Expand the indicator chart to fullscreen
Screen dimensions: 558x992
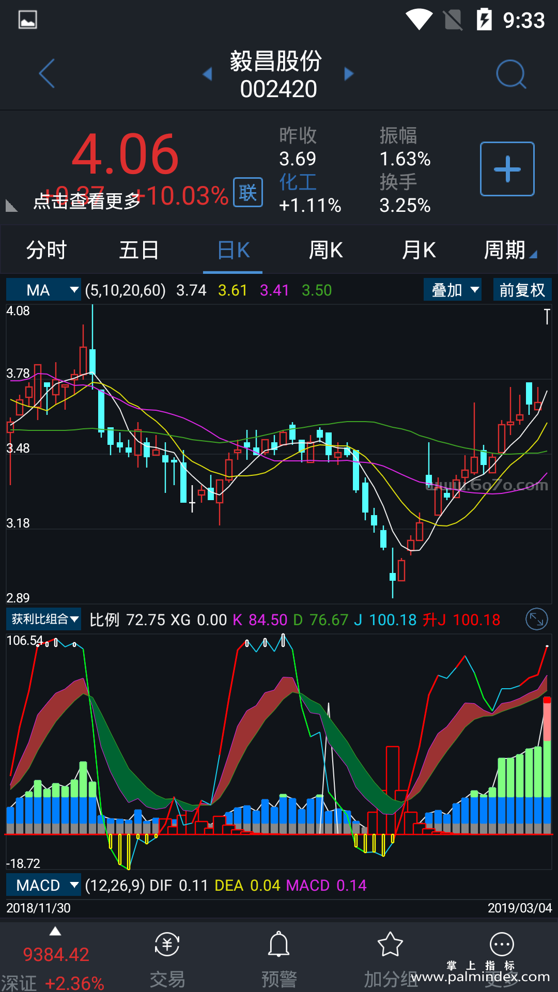[537, 619]
